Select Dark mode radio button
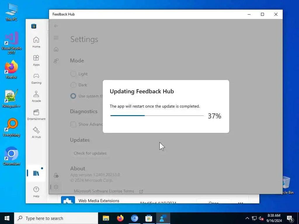 73,85
